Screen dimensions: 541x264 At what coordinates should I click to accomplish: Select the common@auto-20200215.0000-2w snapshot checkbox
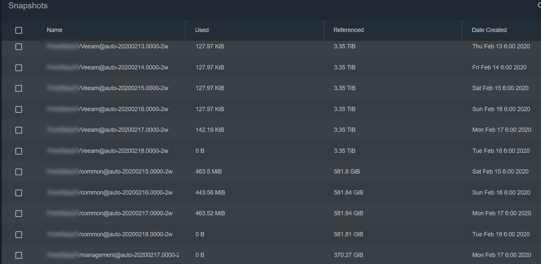[19, 172]
